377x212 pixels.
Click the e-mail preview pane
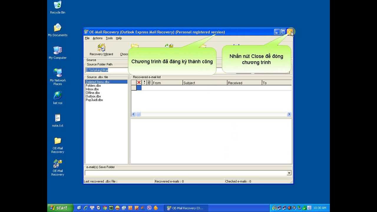point(211,141)
